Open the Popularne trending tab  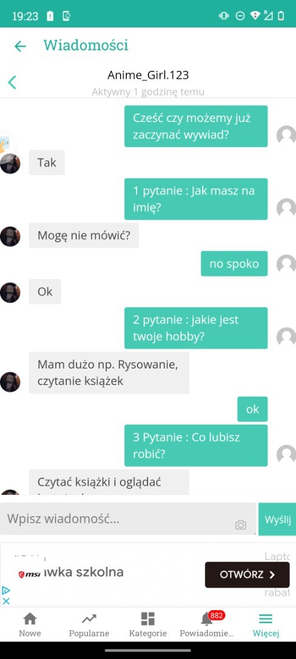[89, 625]
